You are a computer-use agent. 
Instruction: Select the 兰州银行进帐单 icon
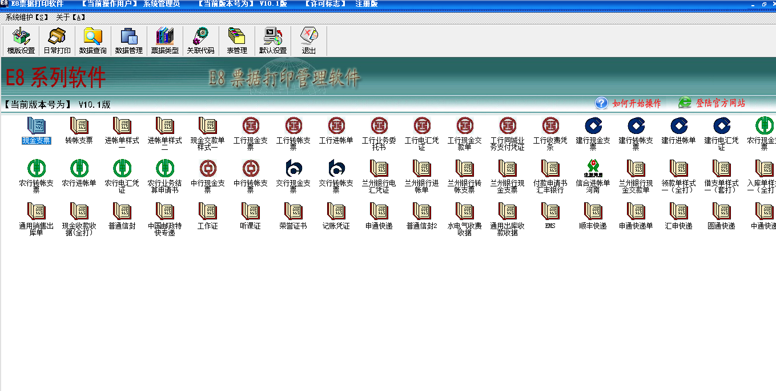(x=421, y=176)
